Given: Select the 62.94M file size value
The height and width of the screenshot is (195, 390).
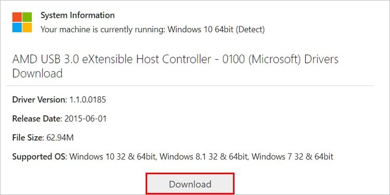Looking at the screenshot, I should [60, 138].
